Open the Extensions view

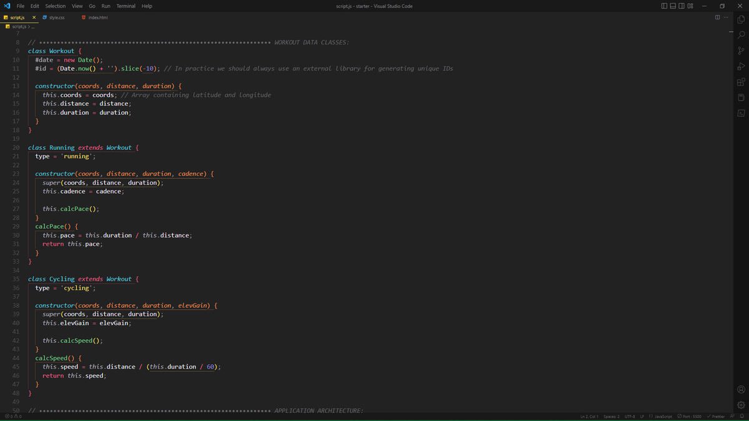click(741, 82)
